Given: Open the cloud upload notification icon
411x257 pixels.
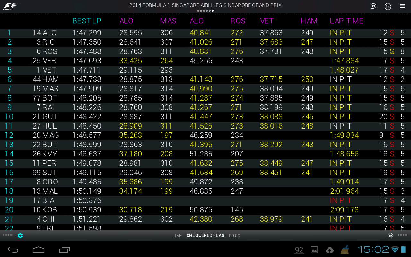Looking at the screenshot, I should (329, 250).
